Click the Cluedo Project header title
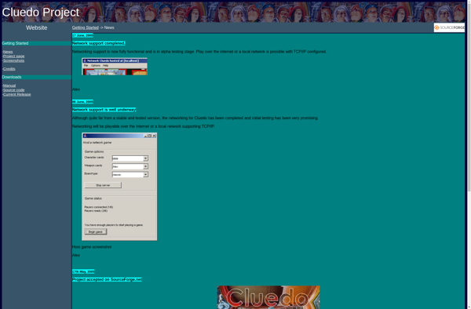This screenshot has height=309, width=471. (x=41, y=13)
